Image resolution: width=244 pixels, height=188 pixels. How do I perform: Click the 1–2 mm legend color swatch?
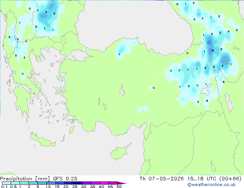click(24, 183)
